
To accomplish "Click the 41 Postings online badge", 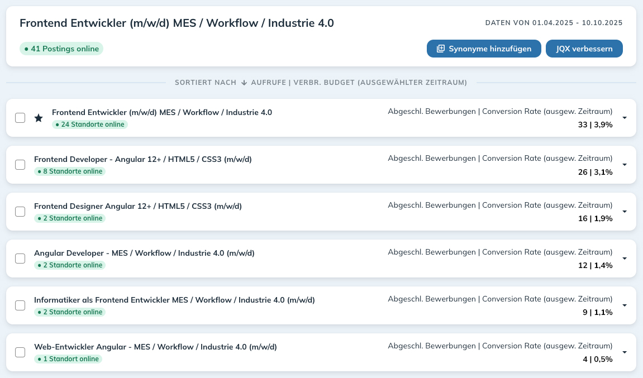I will coord(61,49).
